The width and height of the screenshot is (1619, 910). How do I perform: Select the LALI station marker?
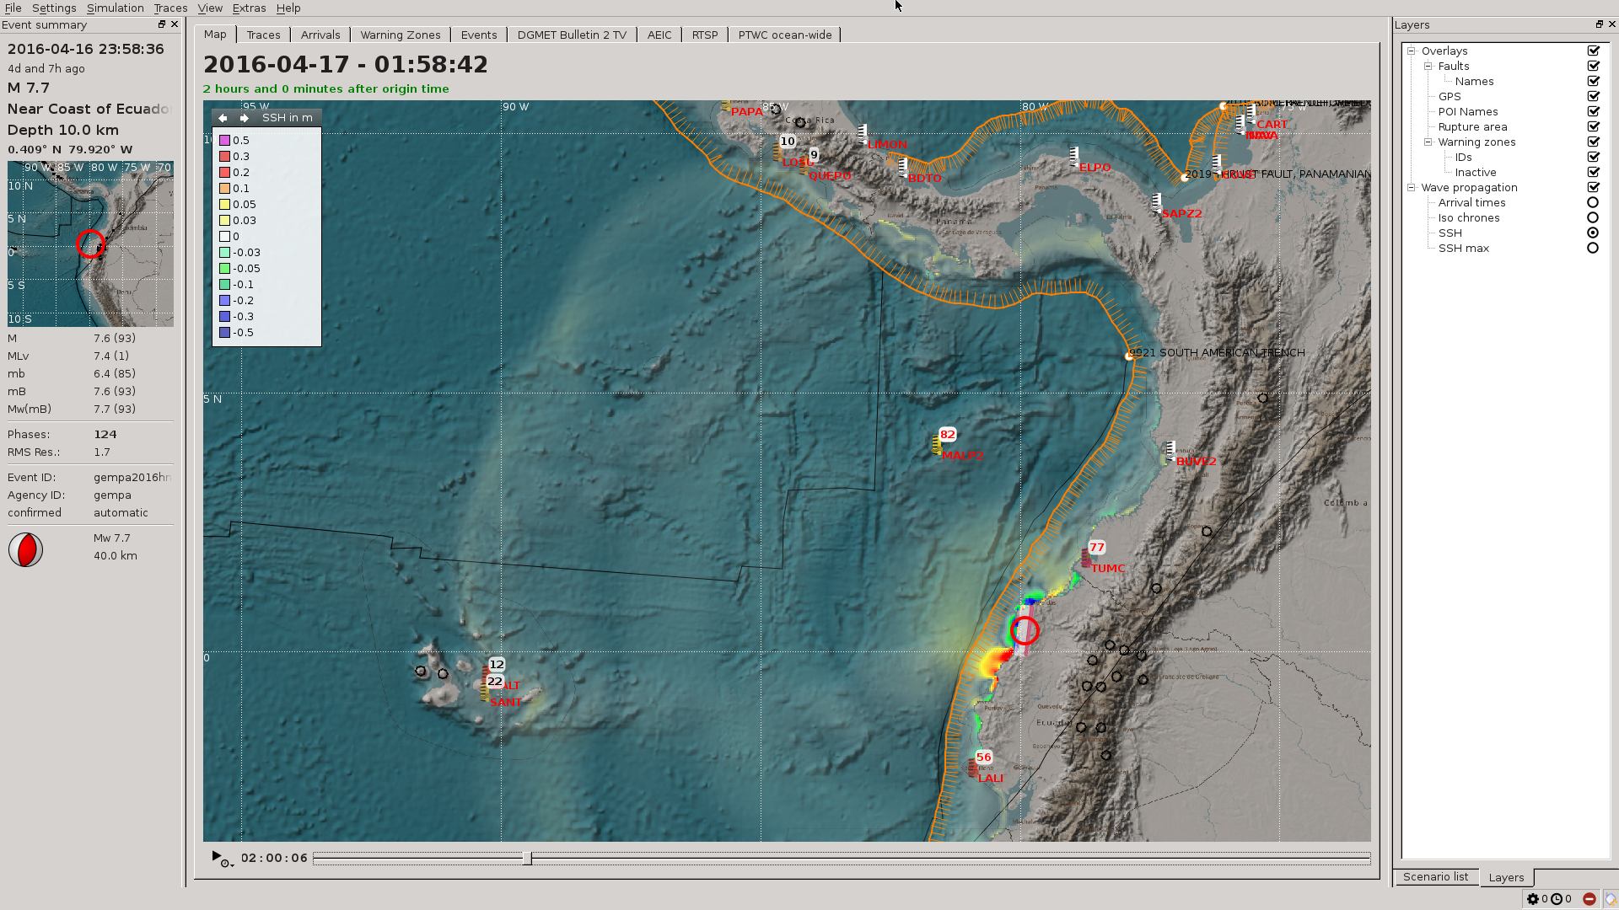coord(973,768)
